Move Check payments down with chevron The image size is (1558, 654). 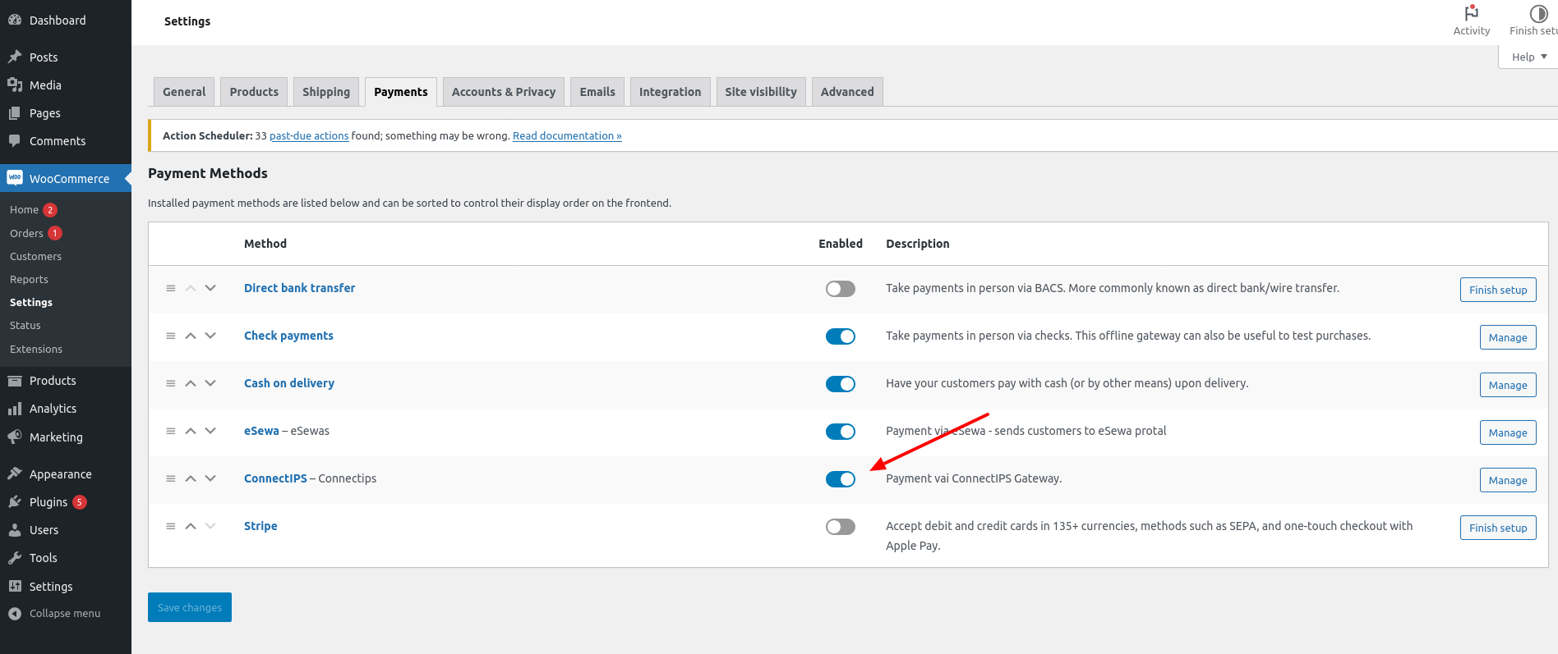[x=210, y=336]
